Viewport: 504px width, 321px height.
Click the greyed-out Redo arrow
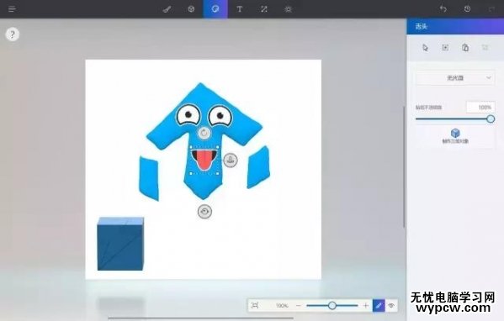[x=491, y=9]
